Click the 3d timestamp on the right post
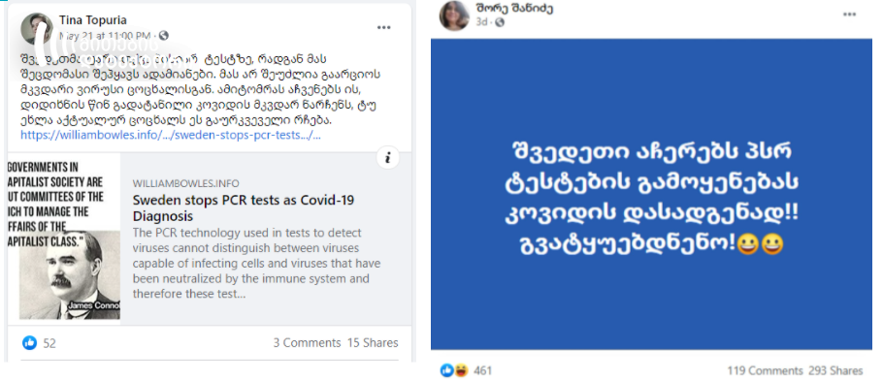883x381 pixels. pyautogui.click(x=481, y=22)
